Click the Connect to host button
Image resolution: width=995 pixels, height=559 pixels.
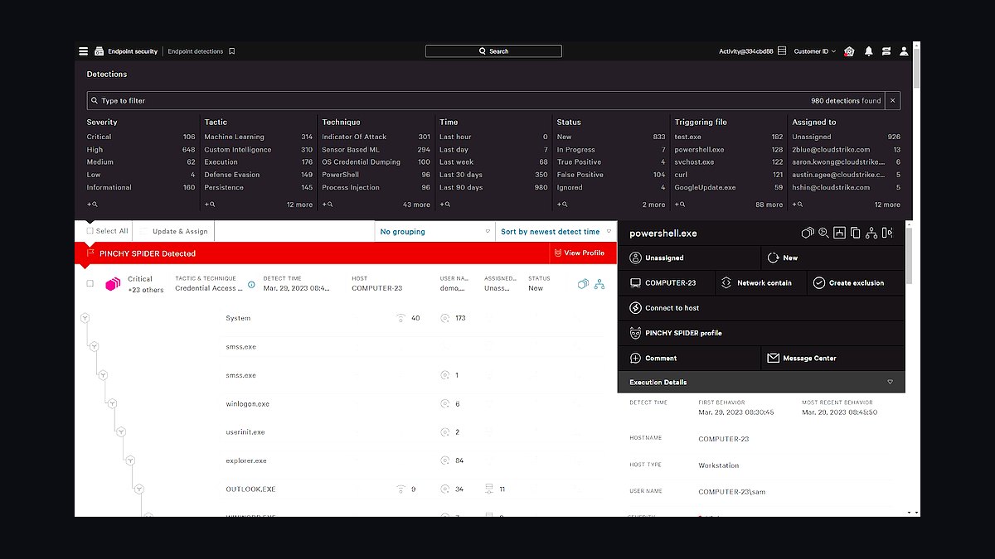761,308
